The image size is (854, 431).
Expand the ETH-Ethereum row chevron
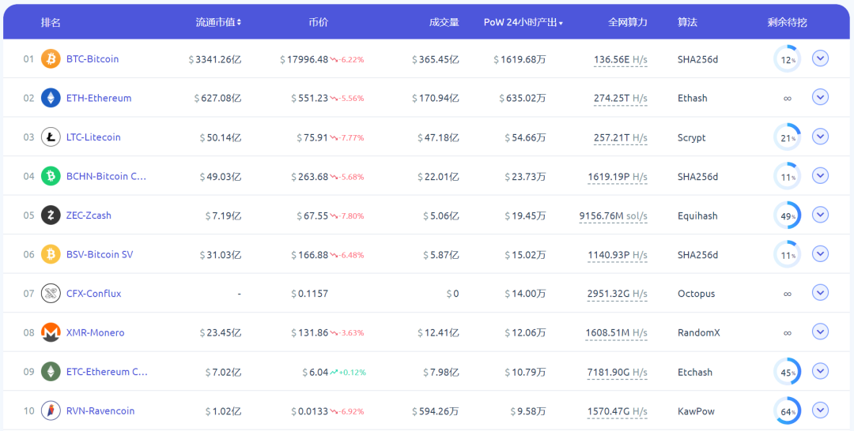point(820,97)
